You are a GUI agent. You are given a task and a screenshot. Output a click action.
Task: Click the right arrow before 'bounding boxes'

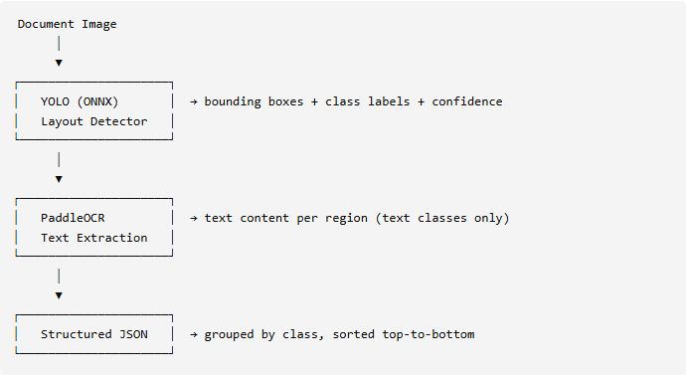coord(194,102)
